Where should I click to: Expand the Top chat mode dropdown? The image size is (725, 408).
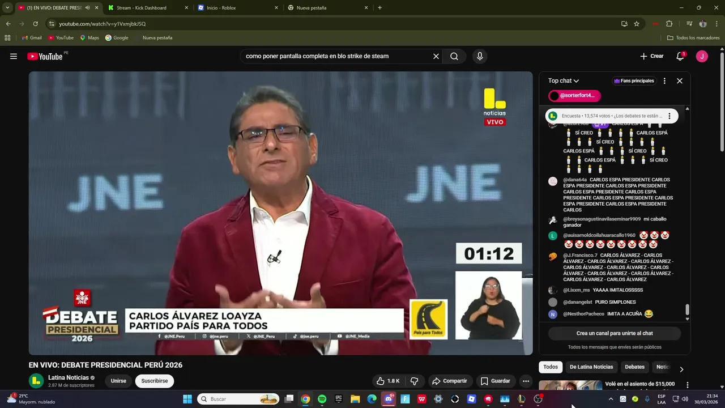pyautogui.click(x=564, y=80)
